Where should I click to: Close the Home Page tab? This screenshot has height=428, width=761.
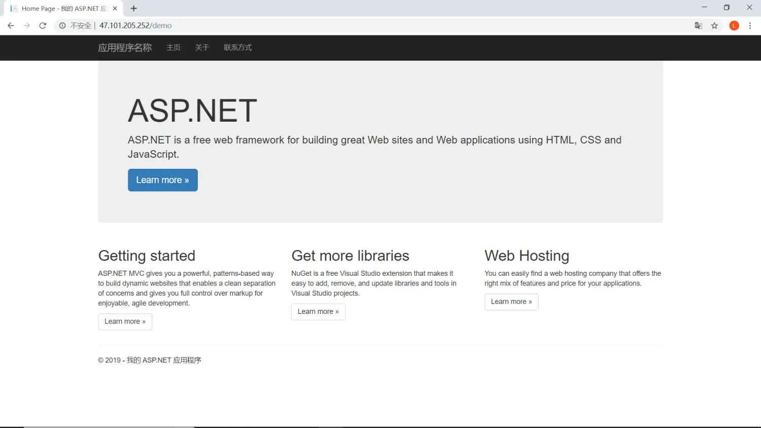(115, 8)
